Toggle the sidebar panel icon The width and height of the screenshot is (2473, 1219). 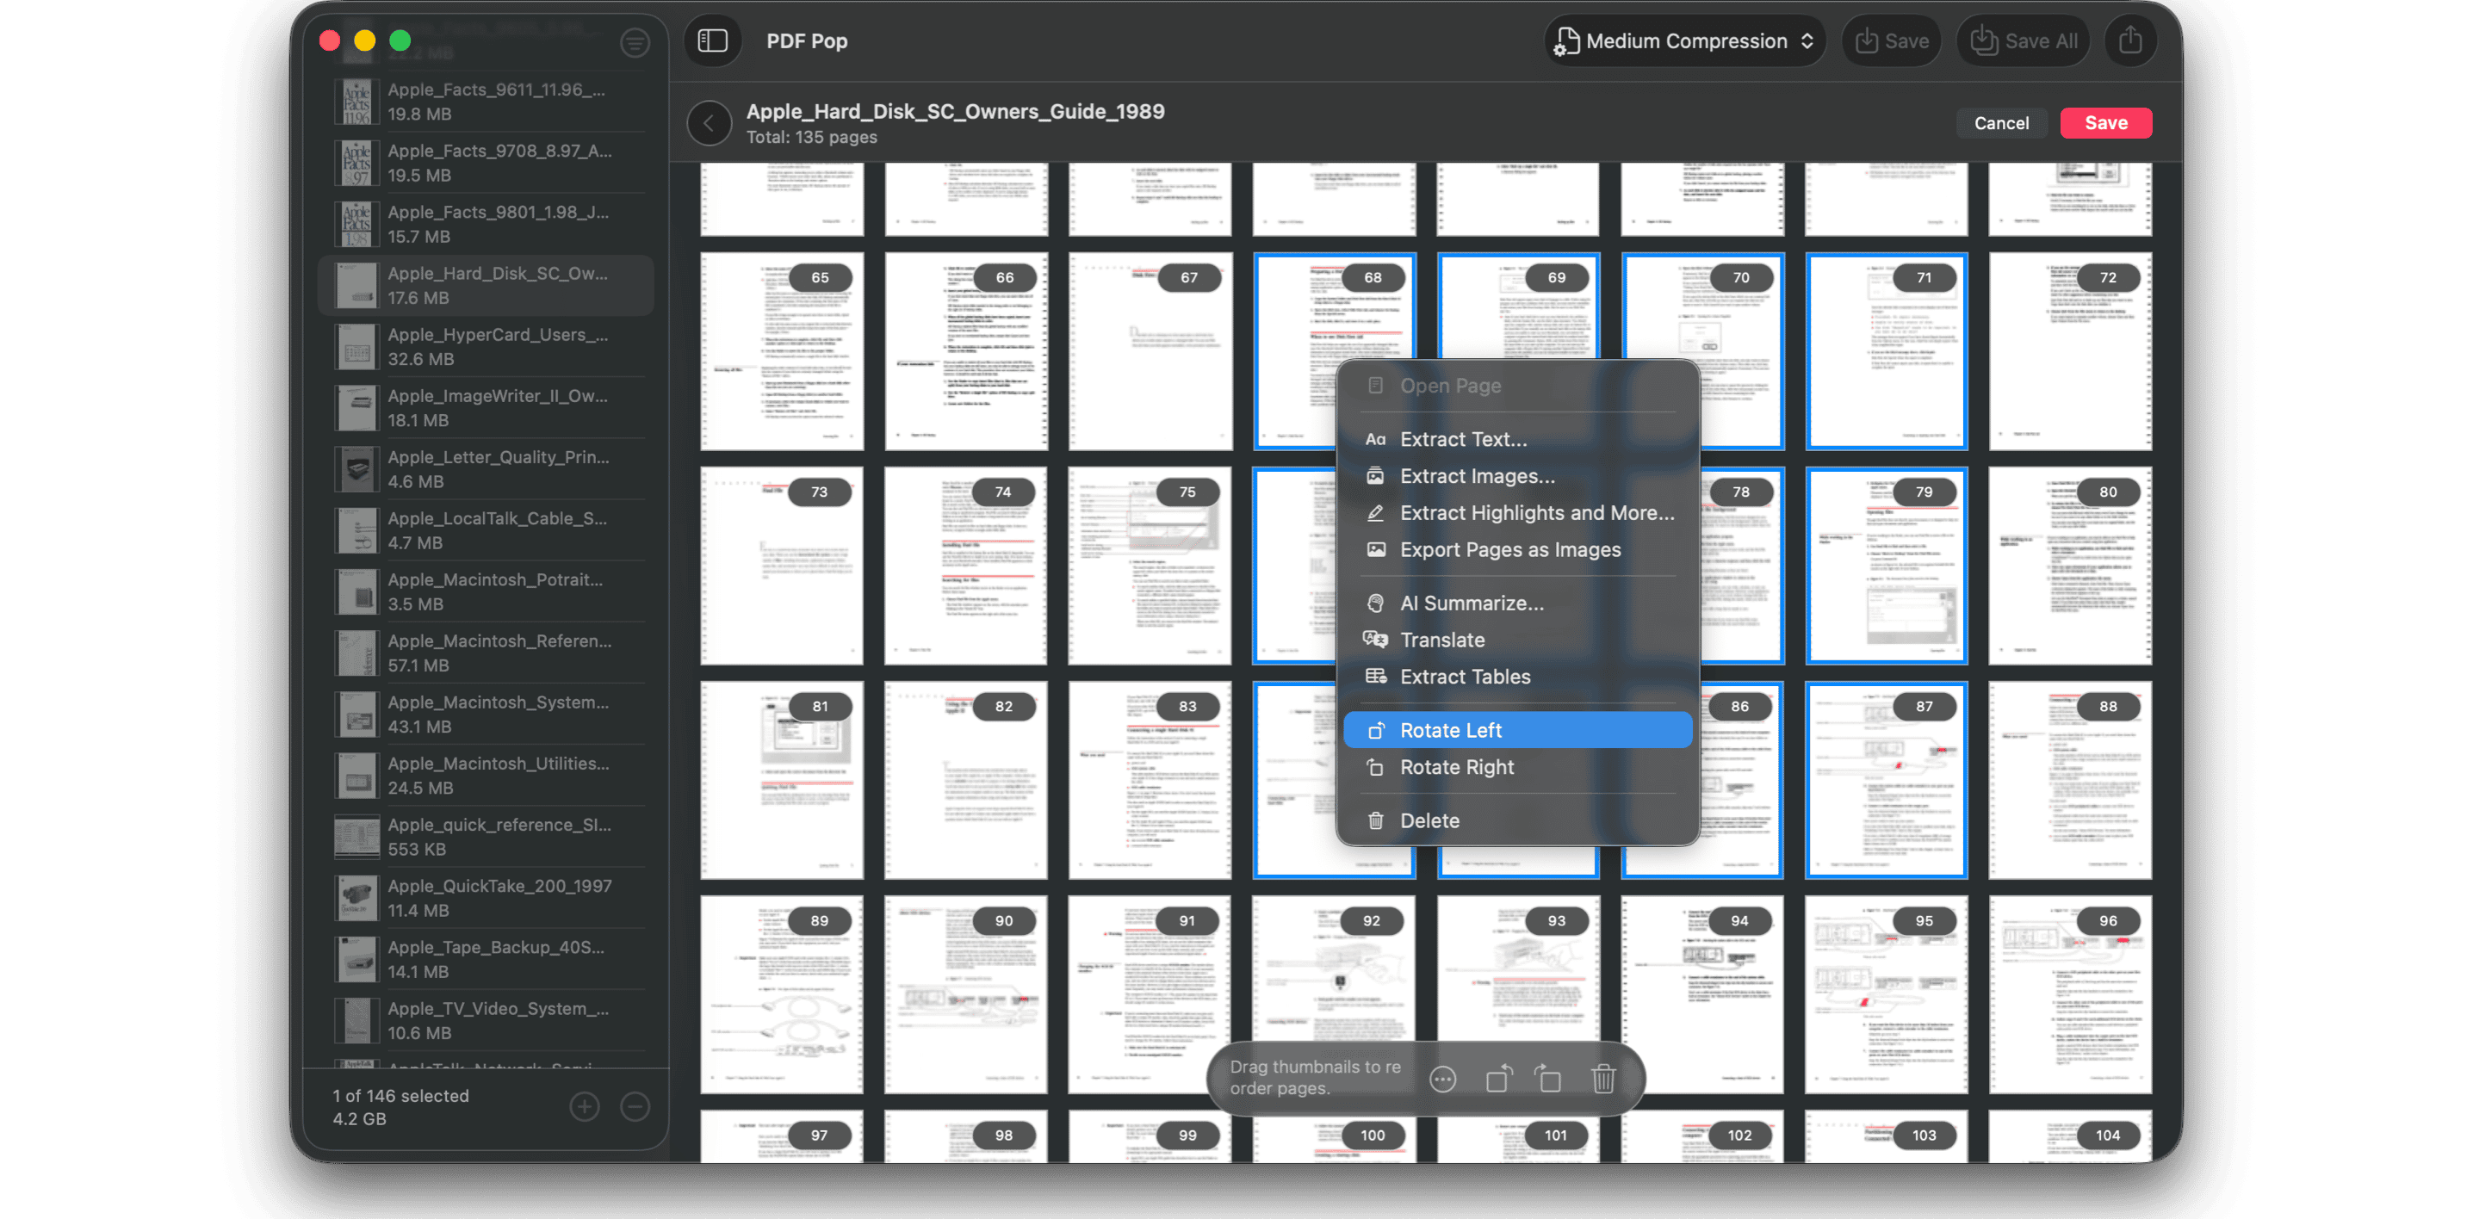[x=712, y=40]
